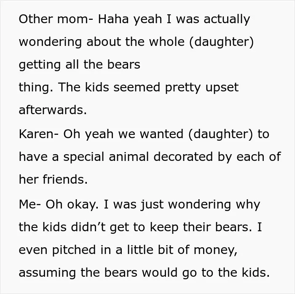Click "(daughter)" in Karen's reply
This screenshot has height=294, width=295.
pos(220,134)
